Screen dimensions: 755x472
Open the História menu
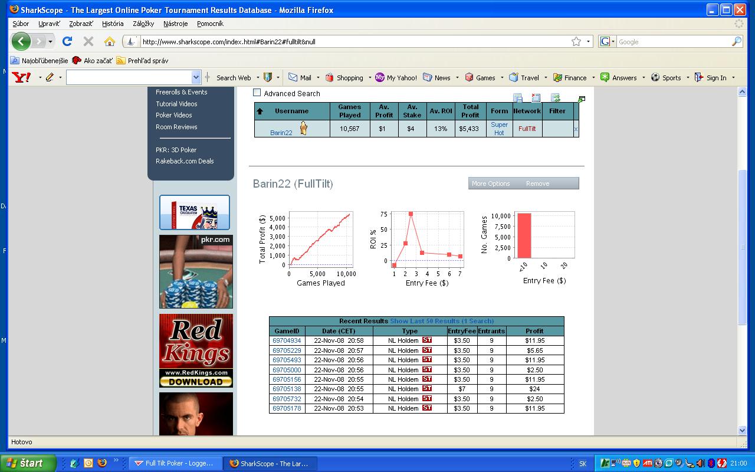(113, 24)
